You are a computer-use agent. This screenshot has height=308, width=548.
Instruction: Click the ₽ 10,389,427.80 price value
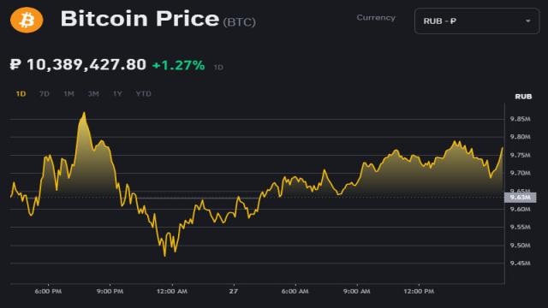pyautogui.click(x=78, y=65)
